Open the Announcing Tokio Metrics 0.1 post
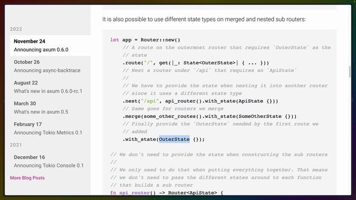Image resolution: width=356 pixels, height=200 pixels. click(48, 133)
